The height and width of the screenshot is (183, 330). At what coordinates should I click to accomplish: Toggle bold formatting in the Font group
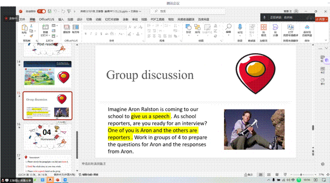(x=86, y=34)
